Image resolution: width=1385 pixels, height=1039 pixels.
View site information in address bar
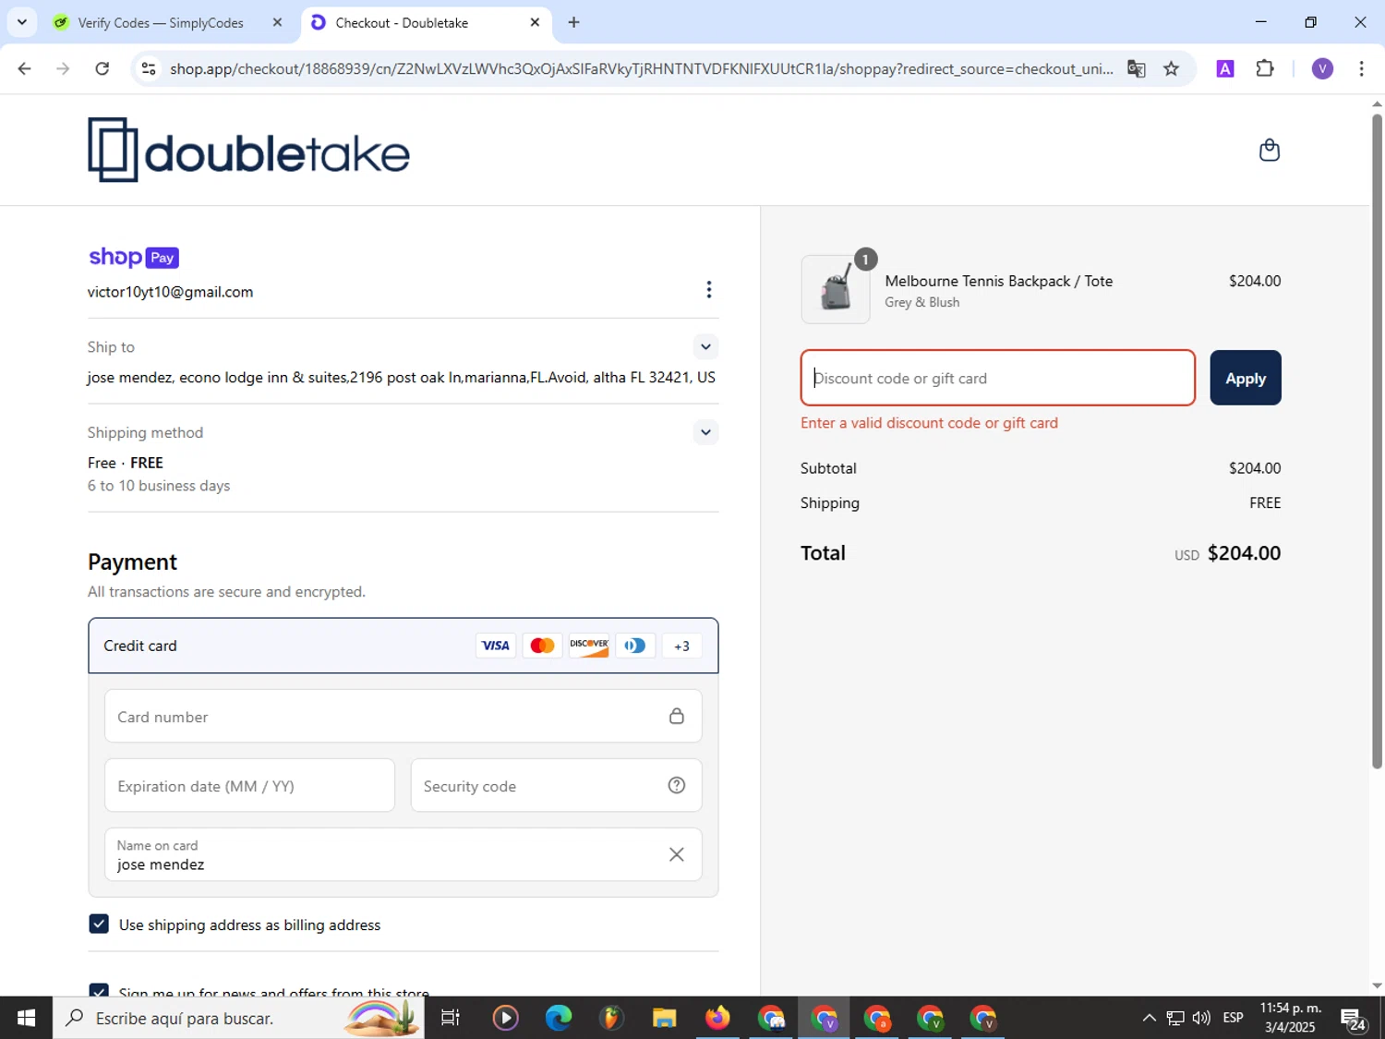click(x=148, y=68)
